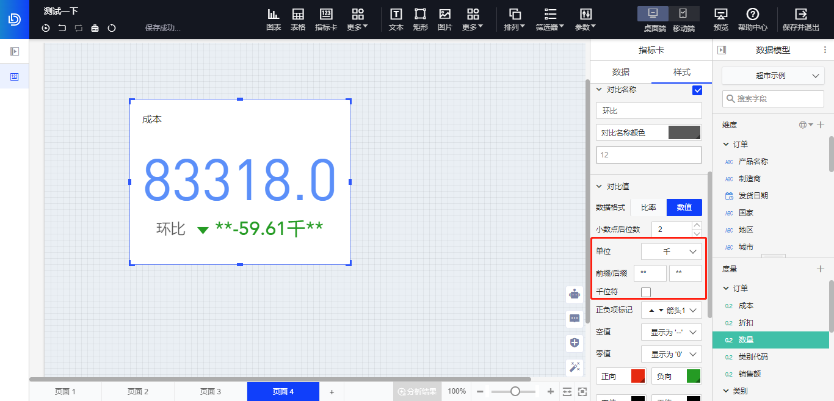Click 保存并退出 to save and exit

pos(801,19)
